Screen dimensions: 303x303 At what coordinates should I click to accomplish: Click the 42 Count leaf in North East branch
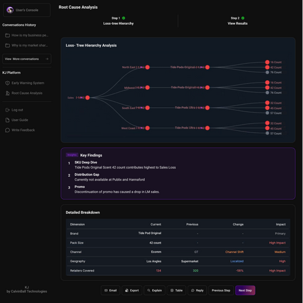point(267,67)
